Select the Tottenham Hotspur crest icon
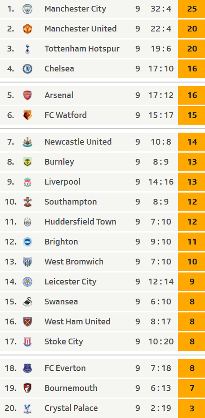 click(27, 49)
